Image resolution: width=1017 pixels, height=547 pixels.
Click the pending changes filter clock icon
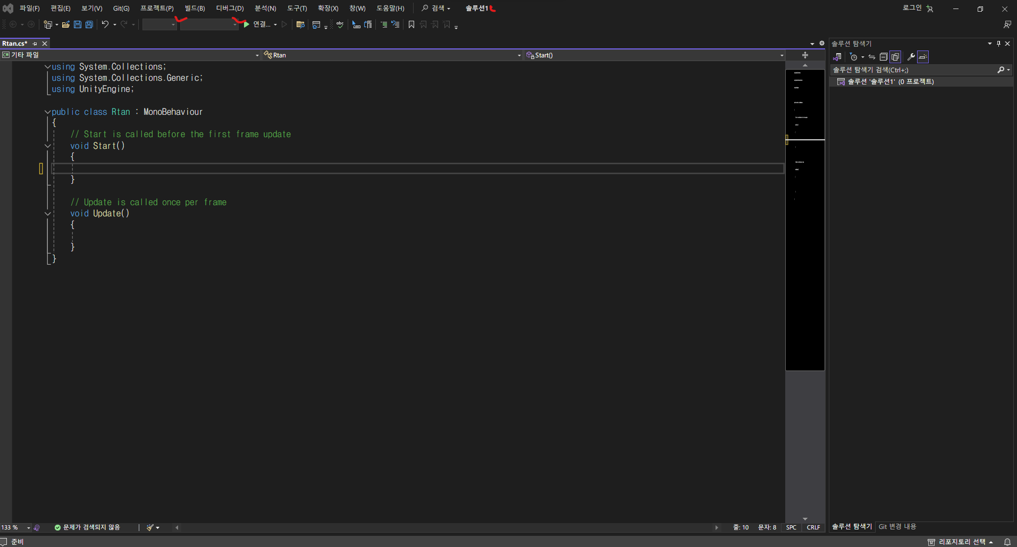coord(854,57)
